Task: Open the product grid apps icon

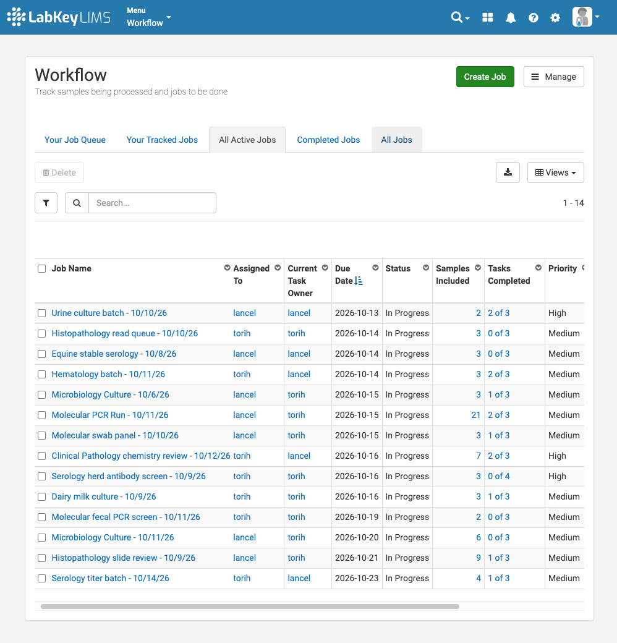Action: pyautogui.click(x=487, y=17)
